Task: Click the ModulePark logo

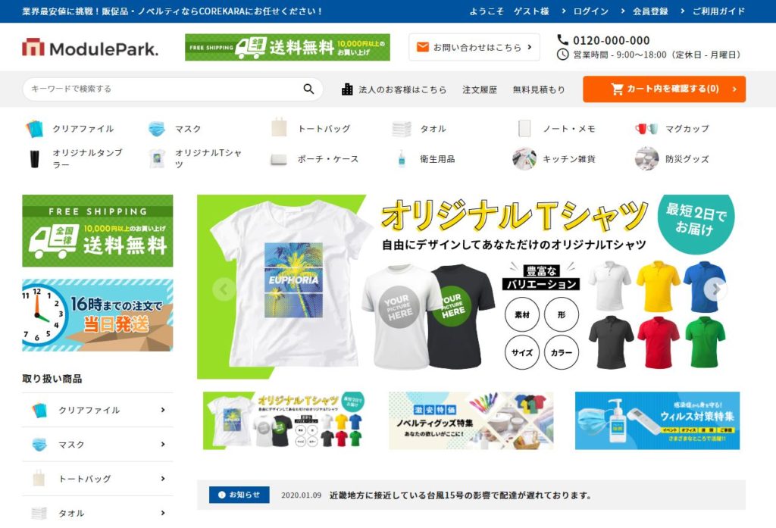Action: [90, 48]
